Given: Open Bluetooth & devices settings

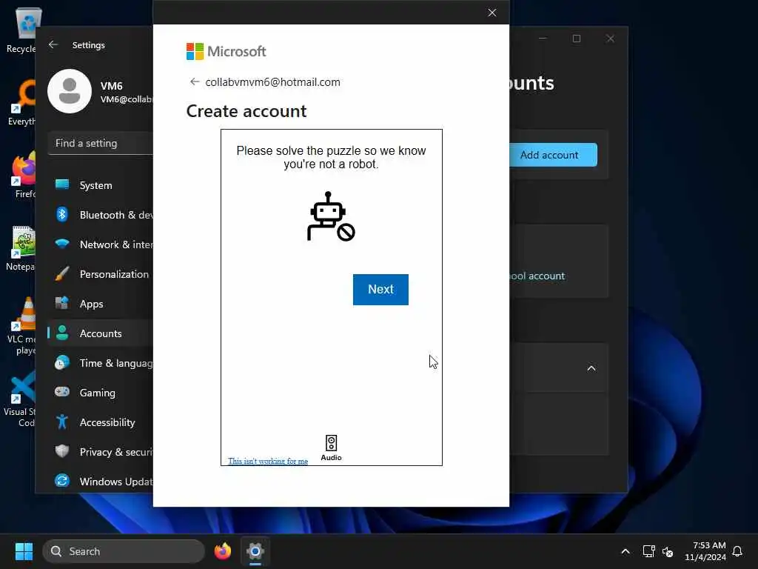Looking at the screenshot, I should point(100,215).
